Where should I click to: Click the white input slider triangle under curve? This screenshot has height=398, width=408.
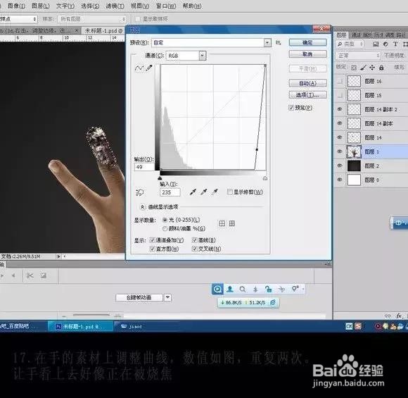click(x=265, y=178)
